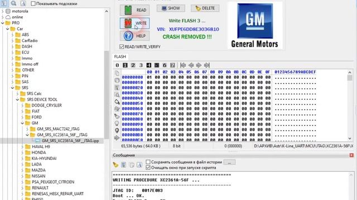
Task: Click the go-to arrow icon at hex sidebar bottom
Action: [x=117, y=138]
